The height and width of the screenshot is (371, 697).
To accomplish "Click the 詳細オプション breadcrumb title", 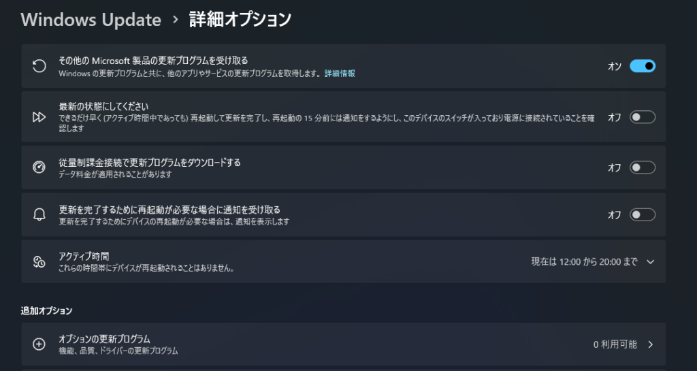I will pos(240,20).
